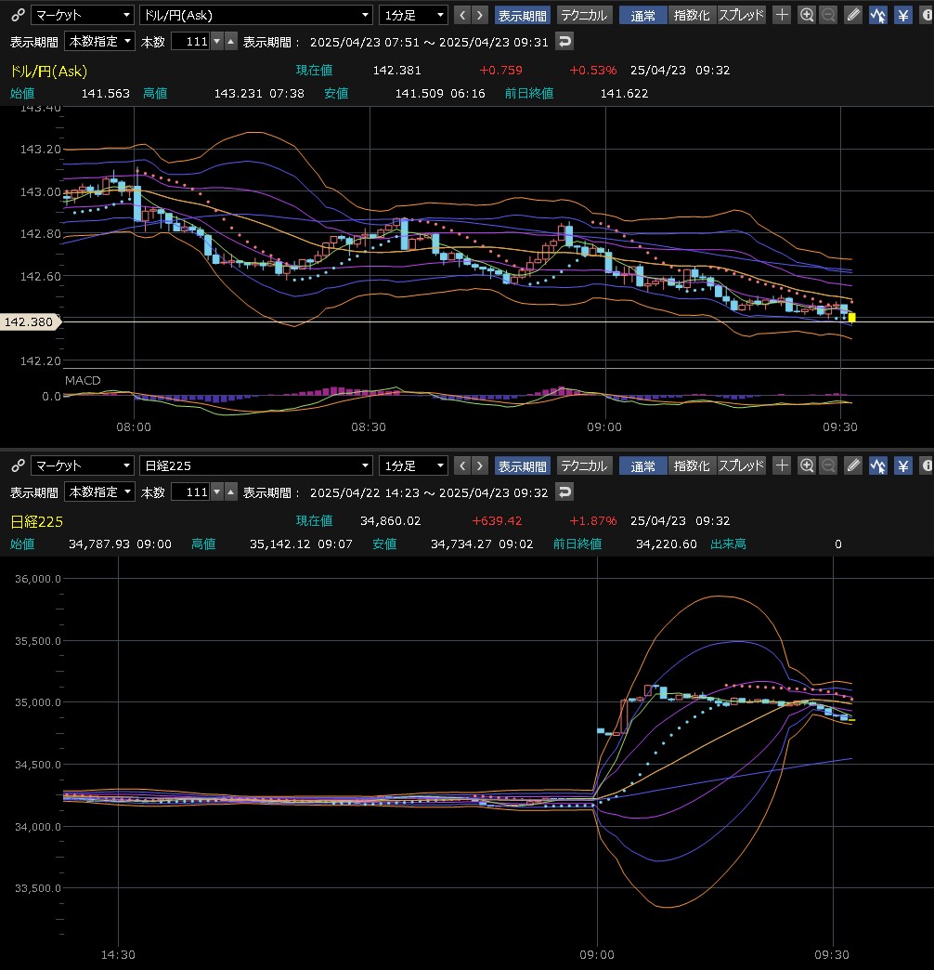Click the info icon at the 日経225 toolbar's right edge
This screenshot has width=934, height=970.
pyautogui.click(x=927, y=465)
